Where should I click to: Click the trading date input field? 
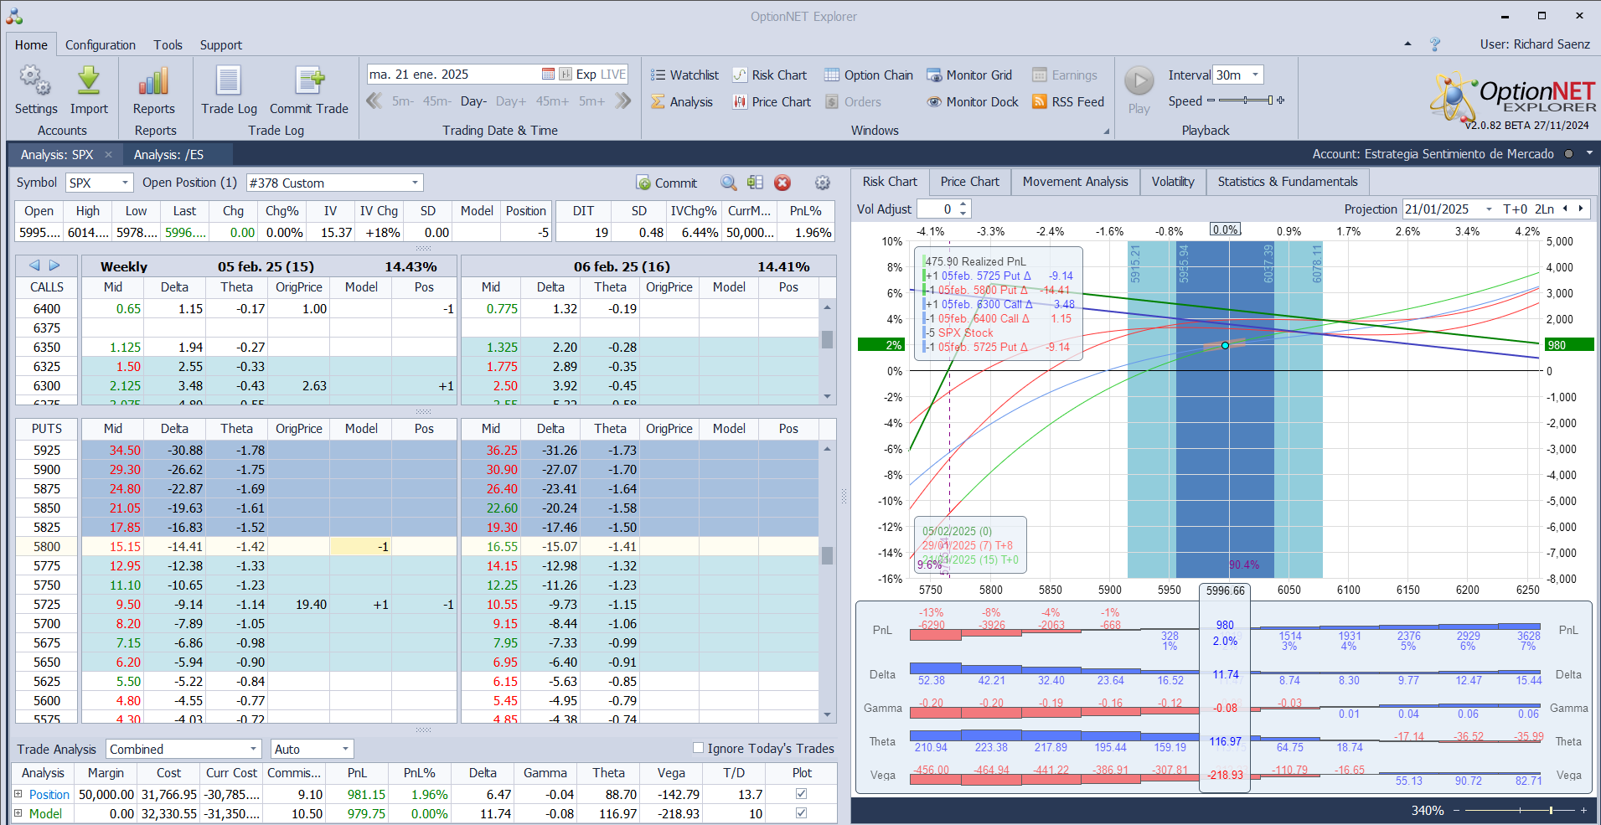453,75
